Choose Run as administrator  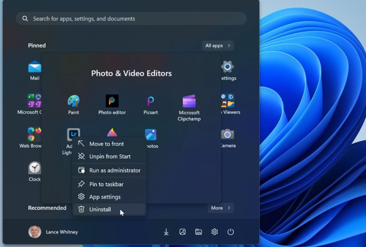(x=109, y=170)
